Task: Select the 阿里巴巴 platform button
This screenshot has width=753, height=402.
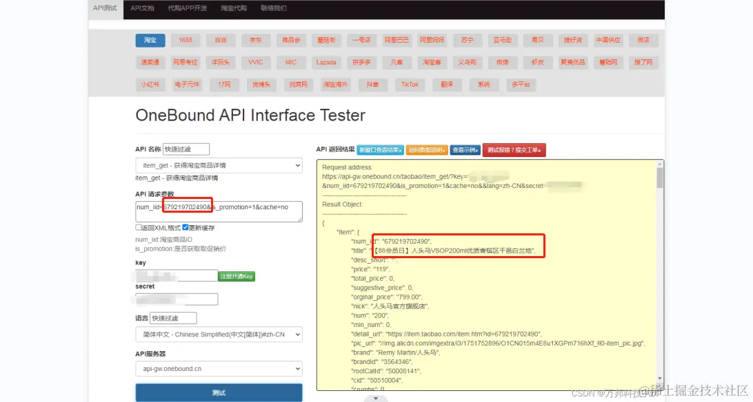Action: [396, 40]
